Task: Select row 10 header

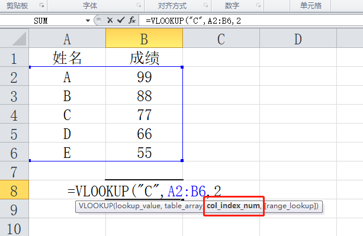Action: [14, 228]
